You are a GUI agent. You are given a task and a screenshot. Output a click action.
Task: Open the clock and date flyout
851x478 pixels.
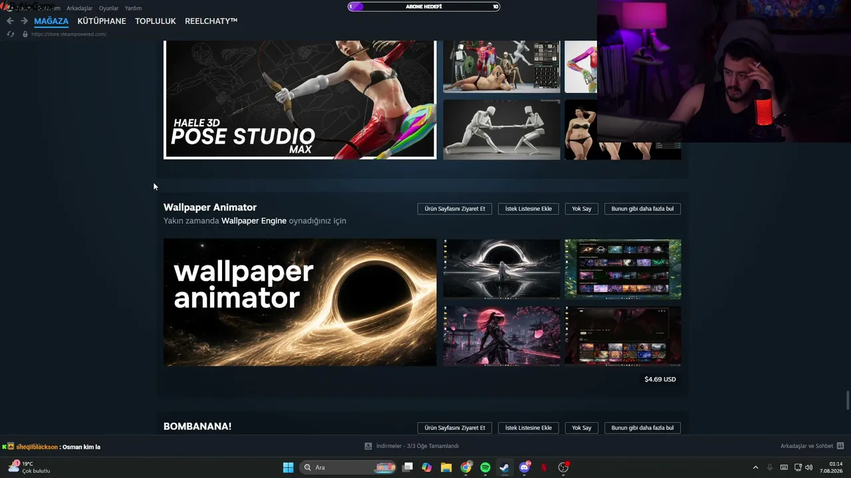click(x=831, y=467)
